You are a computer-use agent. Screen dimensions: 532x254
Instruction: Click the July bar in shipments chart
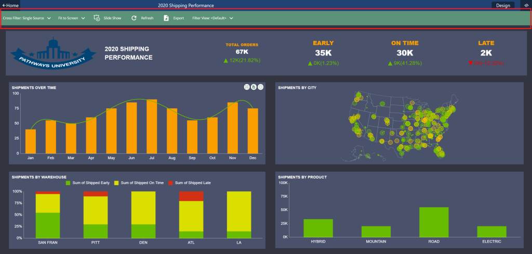pyautogui.click(x=152, y=126)
